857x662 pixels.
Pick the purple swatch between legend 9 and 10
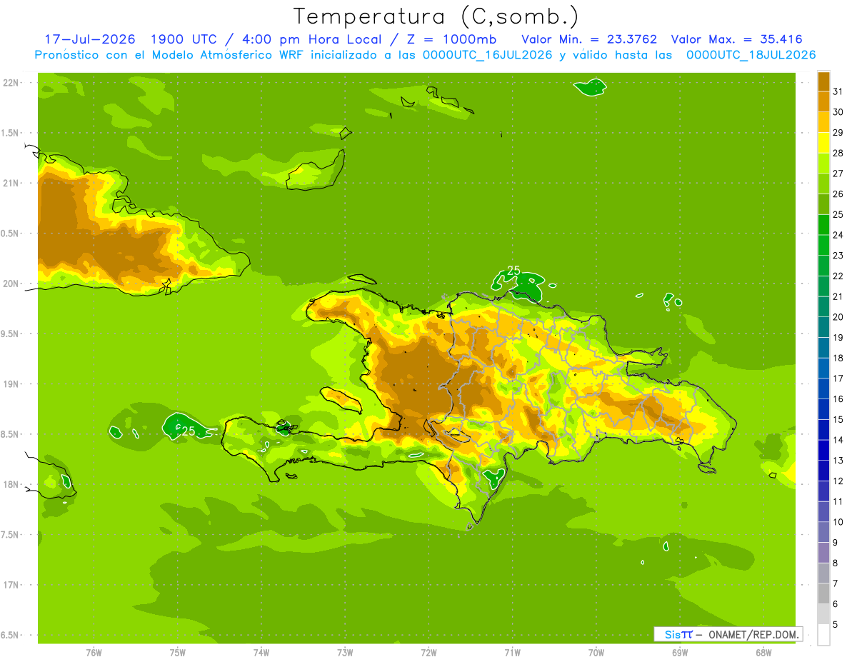pos(823,533)
